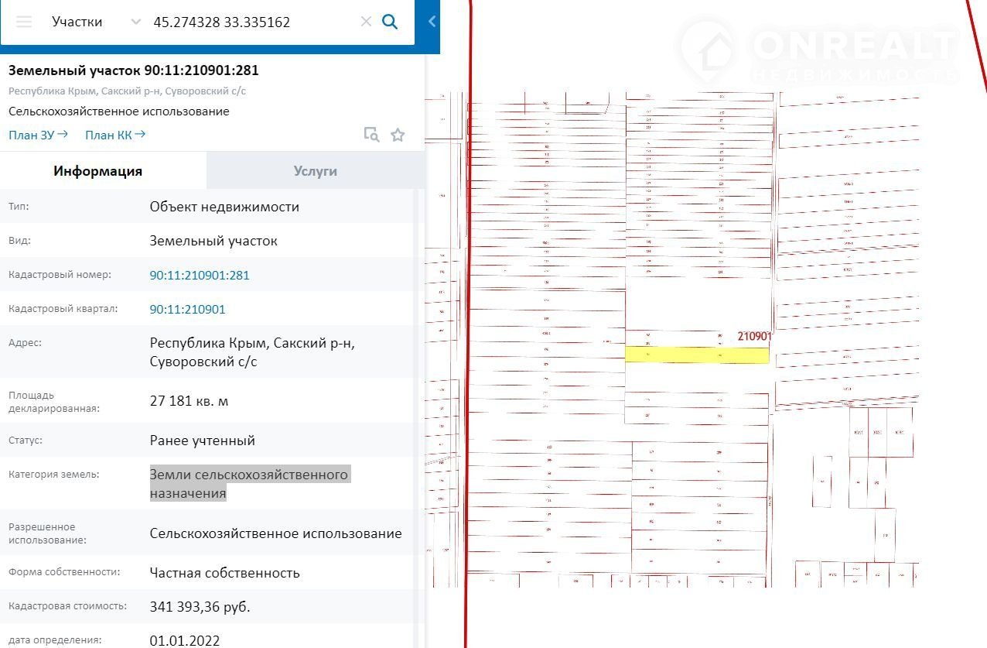This screenshot has width=987, height=648.
Task: Click the parcel title 90:11:210901:281 heading
Action: 133,70
